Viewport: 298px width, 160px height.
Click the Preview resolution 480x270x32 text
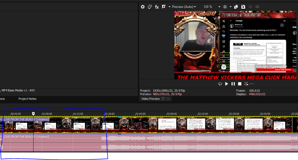[167, 94]
